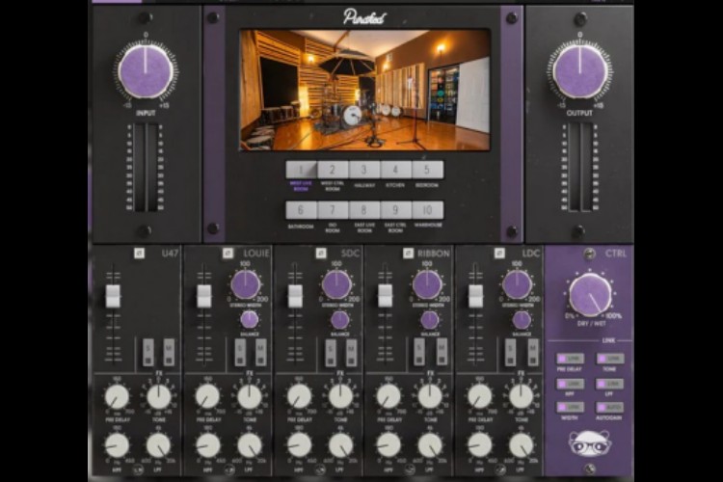The image size is (723, 482).
Task: Toggle the PRE DELAY link switch
Action: [x=571, y=359]
